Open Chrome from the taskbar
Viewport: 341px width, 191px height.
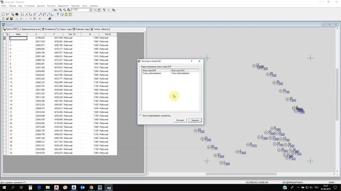[x=91, y=187]
